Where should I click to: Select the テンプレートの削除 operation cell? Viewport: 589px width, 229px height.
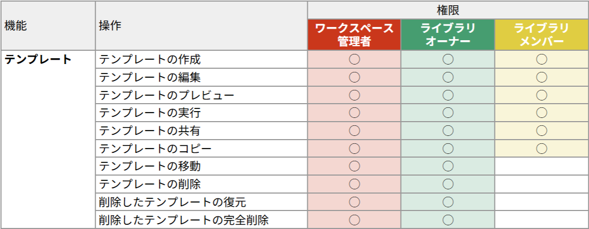[150, 184]
